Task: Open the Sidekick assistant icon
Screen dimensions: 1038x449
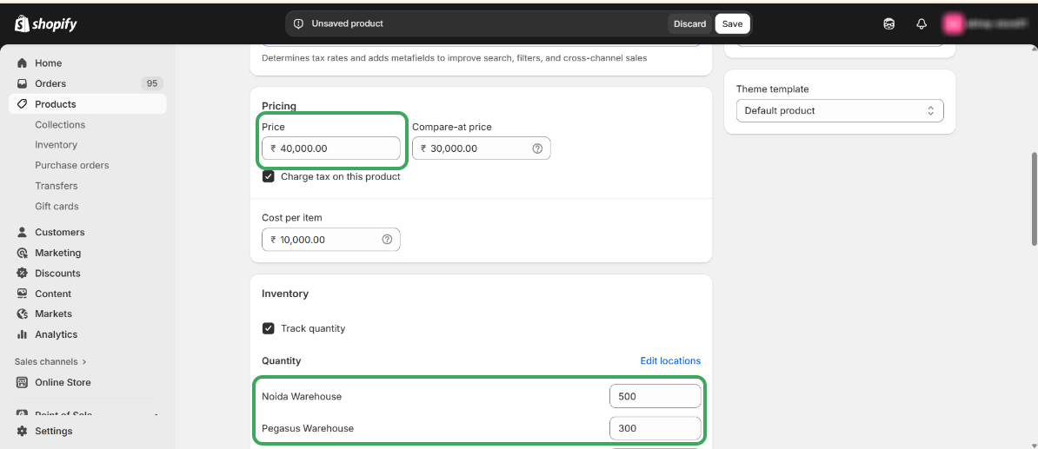Action: coord(888,24)
